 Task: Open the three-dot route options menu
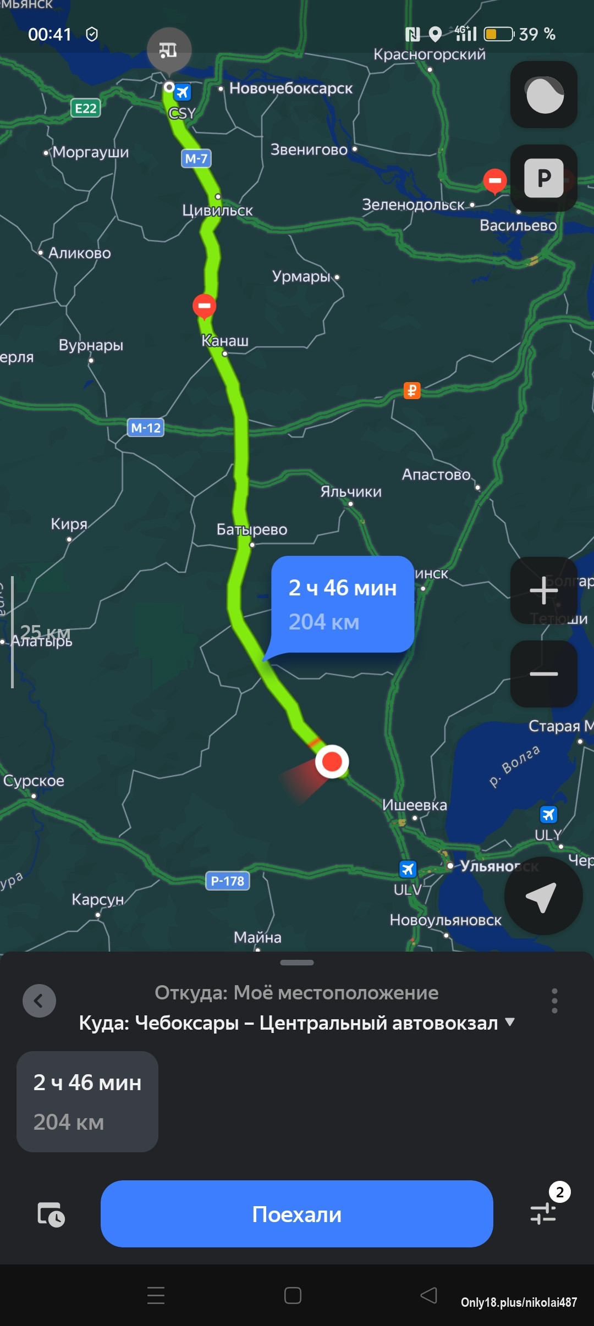click(x=554, y=1001)
